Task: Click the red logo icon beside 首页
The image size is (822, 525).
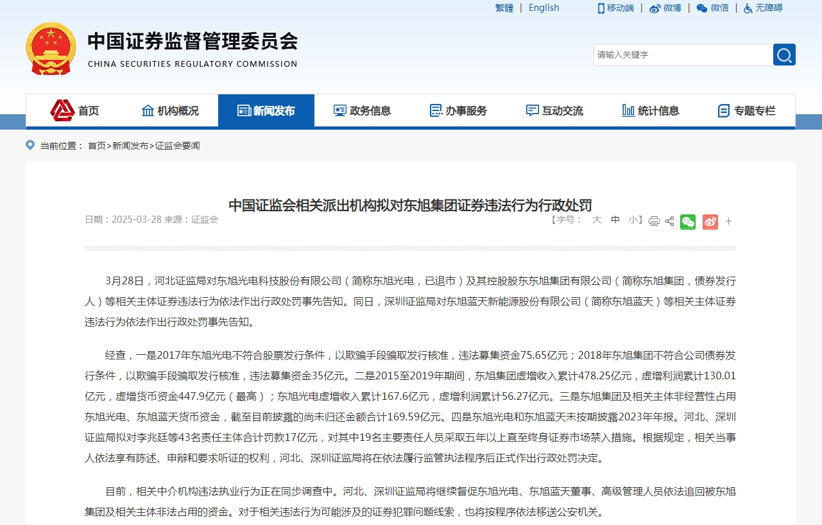Action: coord(62,110)
